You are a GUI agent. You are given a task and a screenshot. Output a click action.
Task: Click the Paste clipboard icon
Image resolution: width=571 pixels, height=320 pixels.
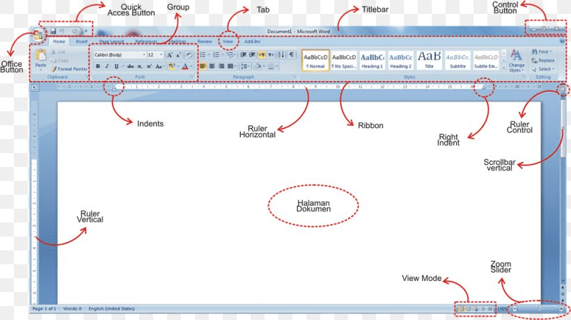(x=40, y=55)
